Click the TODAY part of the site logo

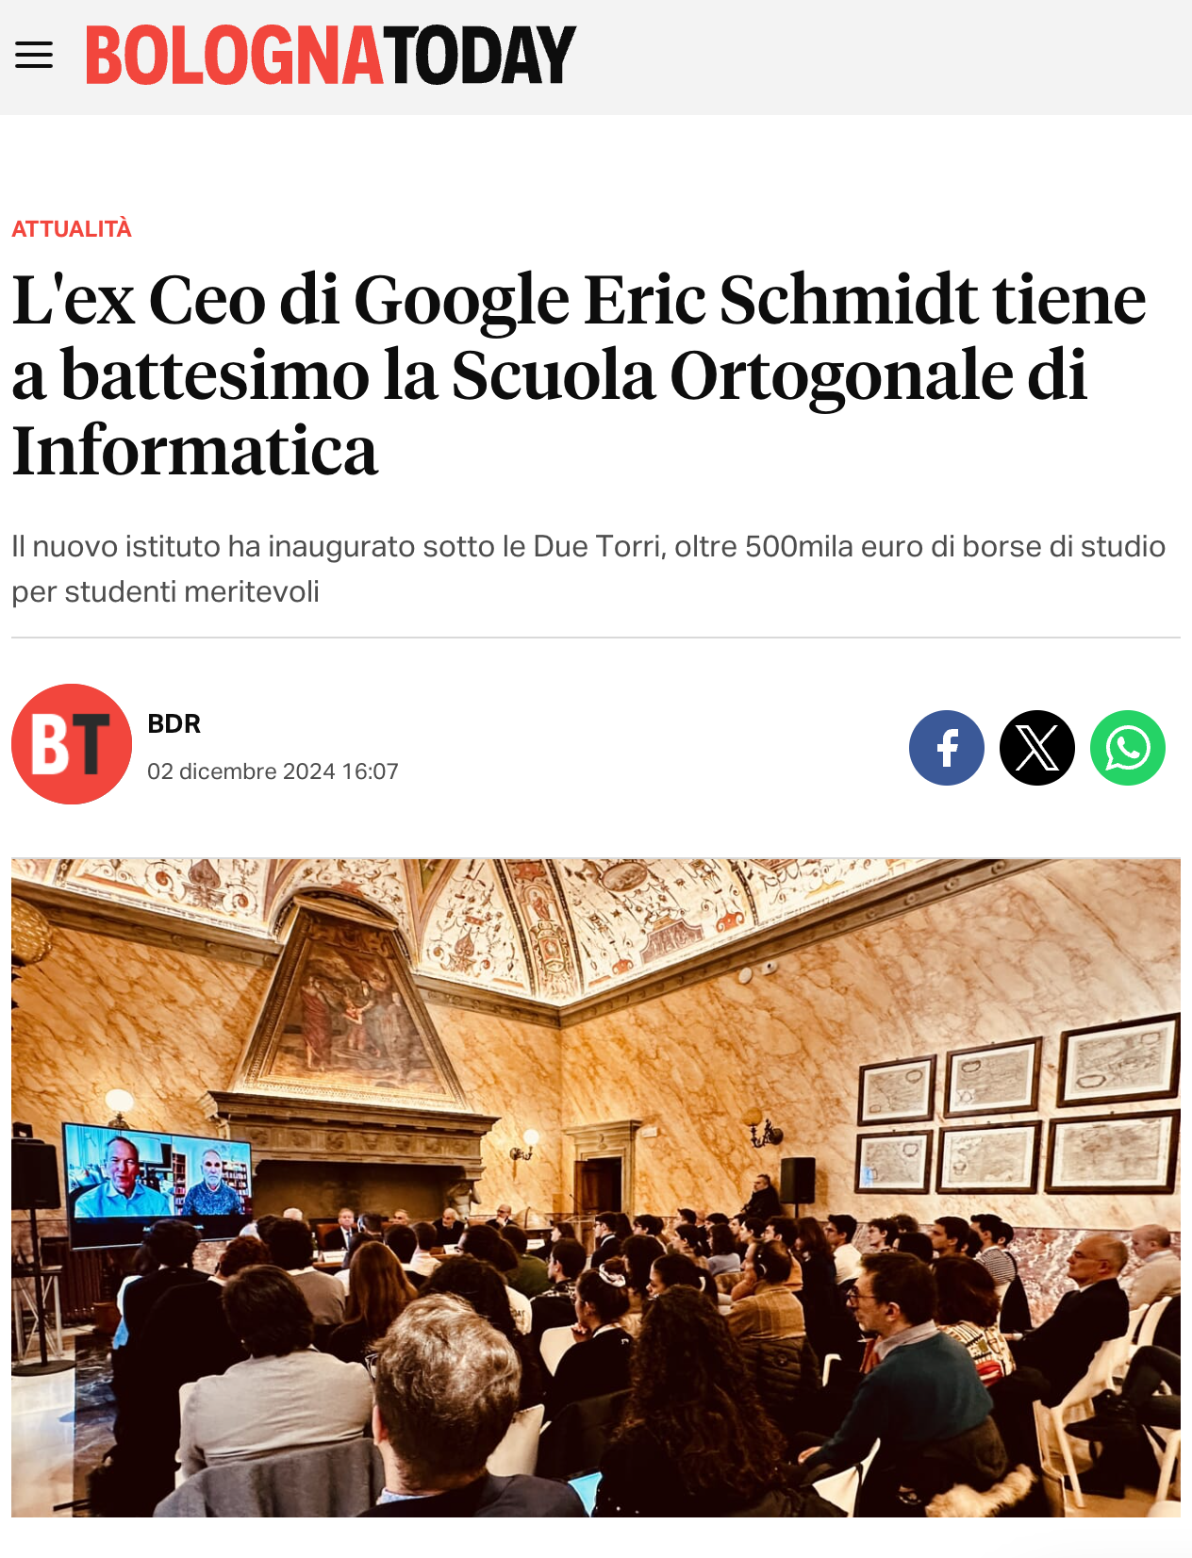tap(480, 56)
